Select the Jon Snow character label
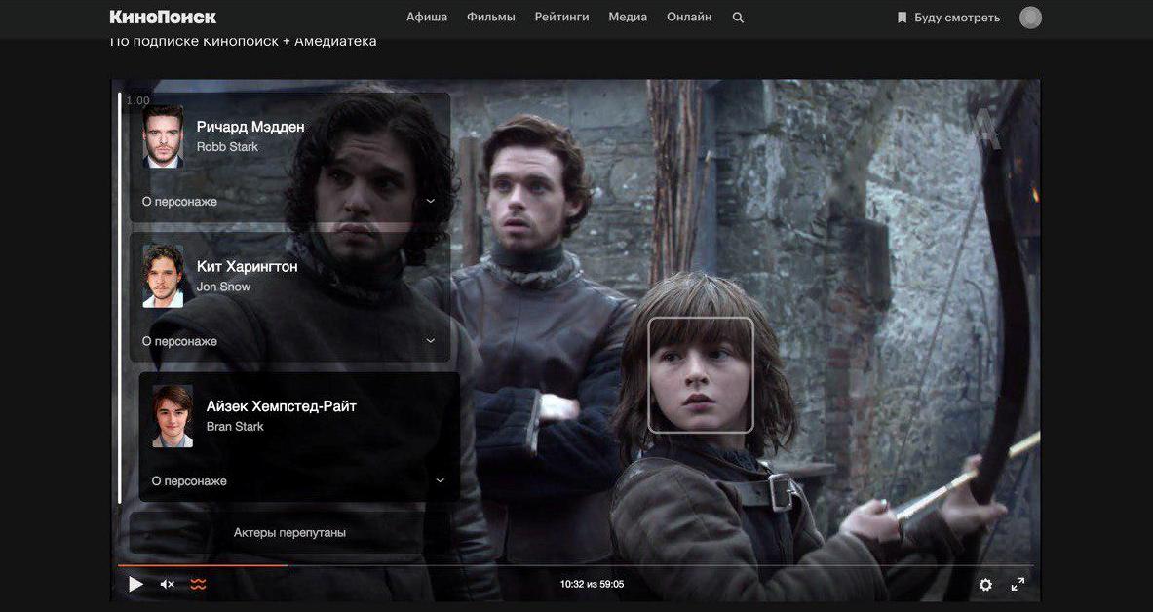The height and width of the screenshot is (612, 1153). pyautogui.click(x=223, y=287)
